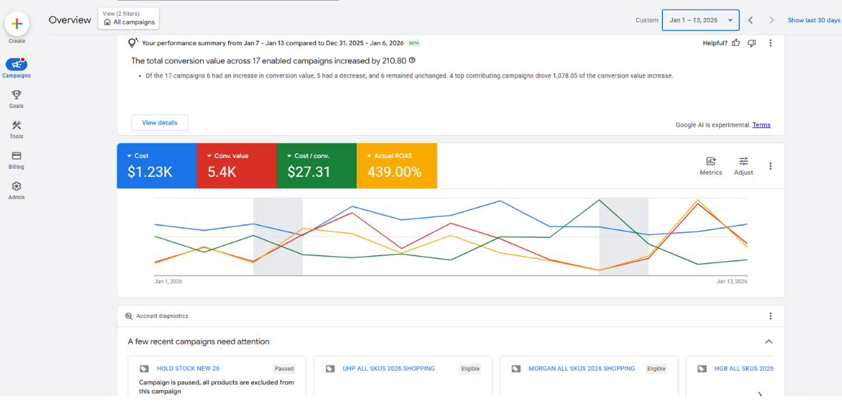The width and height of the screenshot is (842, 405).
Task: Open the Terms link
Action: pyautogui.click(x=761, y=125)
